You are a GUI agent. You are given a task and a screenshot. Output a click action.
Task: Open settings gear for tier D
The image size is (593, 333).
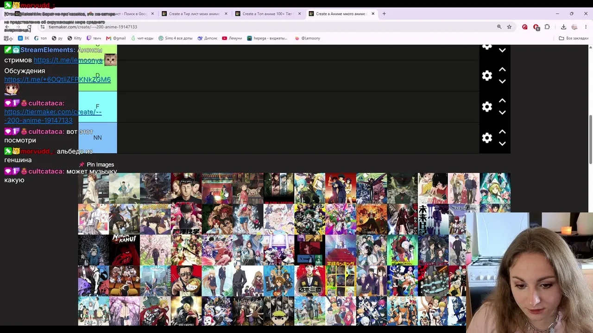tap(487, 76)
